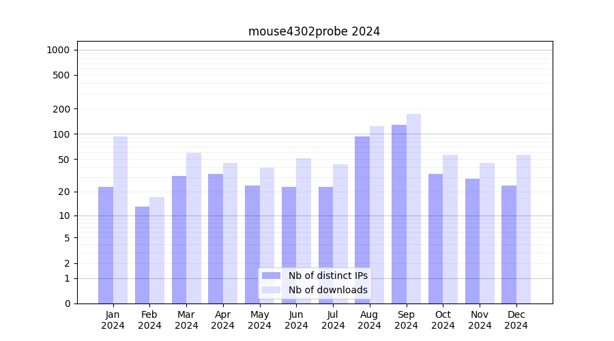614x341 pixels.
Task: Select the Dec 2024 downloads bar
Action: click(x=523, y=229)
